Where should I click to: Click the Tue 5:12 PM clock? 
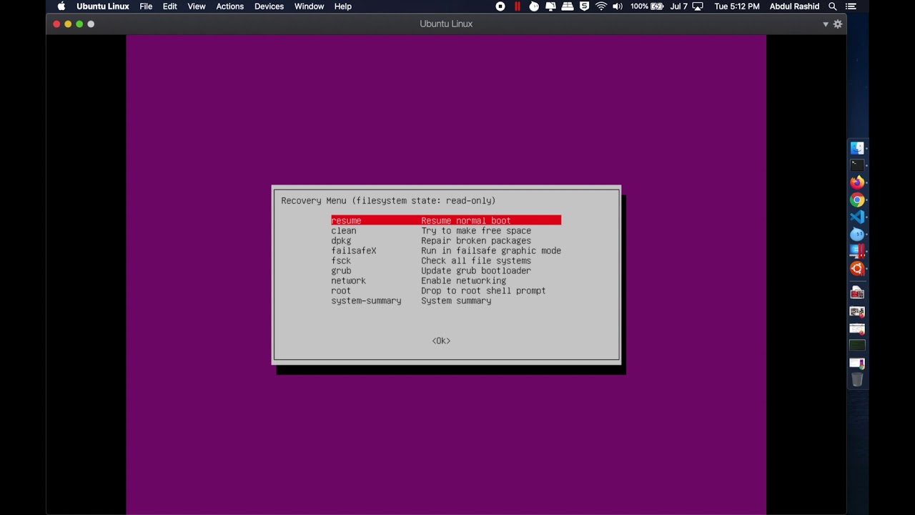[x=736, y=6]
